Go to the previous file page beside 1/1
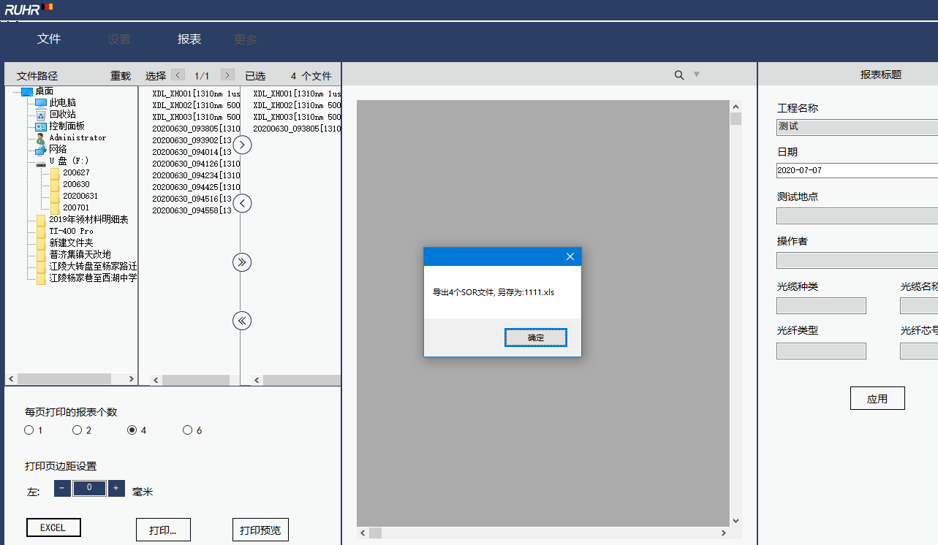Image resolution: width=938 pixels, height=545 pixels. tap(178, 75)
